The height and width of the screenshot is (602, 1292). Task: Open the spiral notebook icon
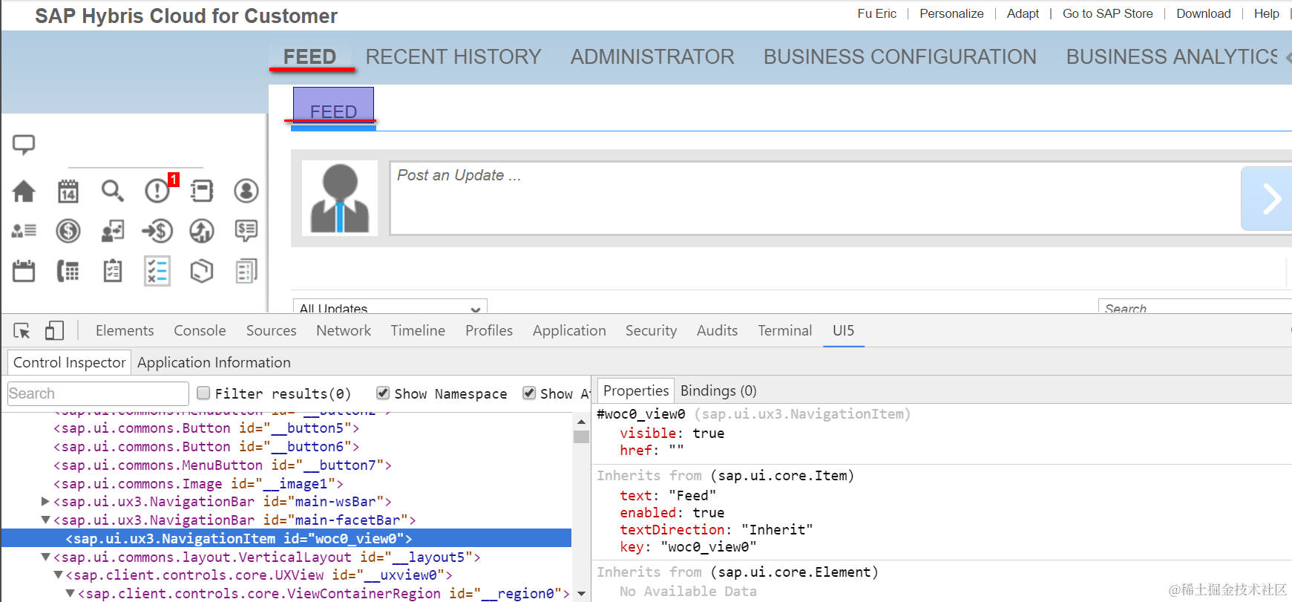pos(202,191)
